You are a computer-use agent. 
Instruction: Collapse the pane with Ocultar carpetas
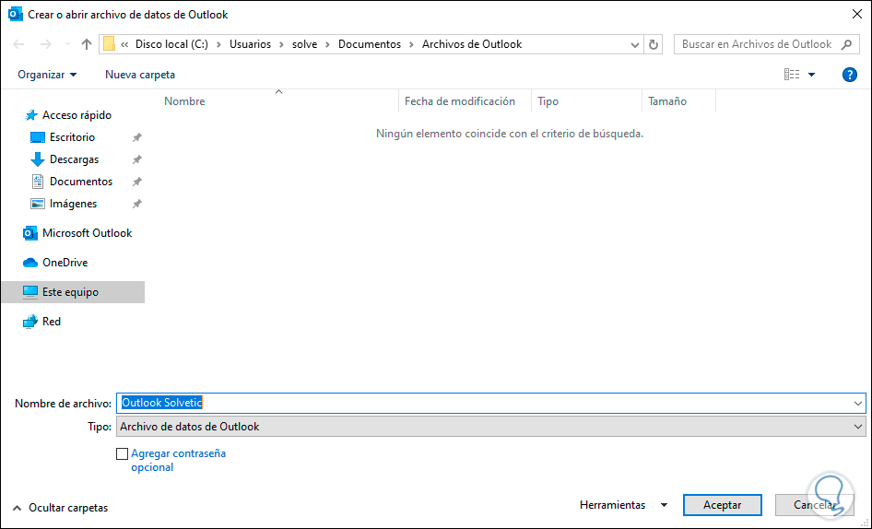pyautogui.click(x=60, y=508)
